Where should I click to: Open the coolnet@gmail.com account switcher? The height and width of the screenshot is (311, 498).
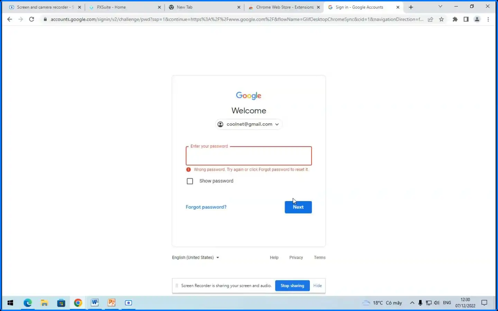(x=249, y=124)
